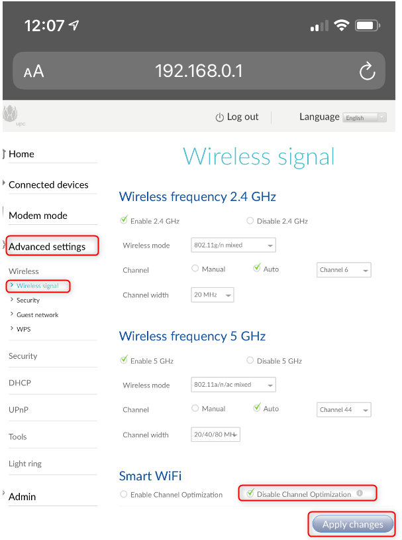The height and width of the screenshot is (540, 402).
Task: Open Connected devices menu item
Action: point(48,184)
